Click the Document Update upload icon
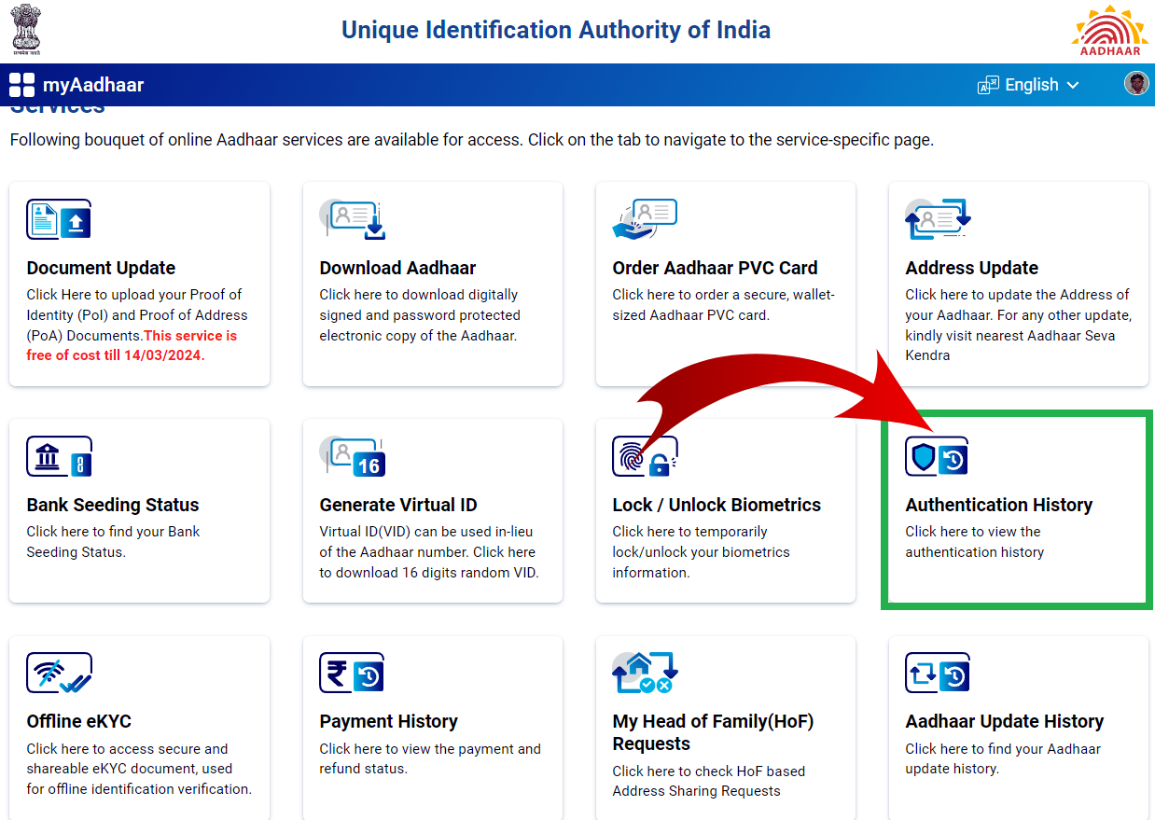This screenshot has width=1155, height=820. coord(57,219)
